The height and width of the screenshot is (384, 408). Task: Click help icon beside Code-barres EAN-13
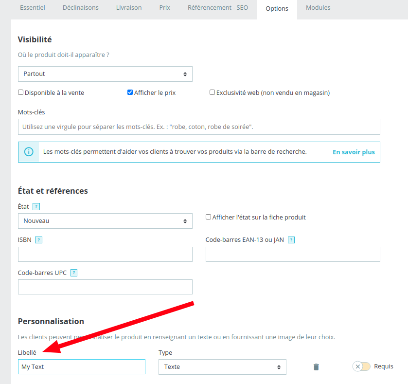[291, 240]
